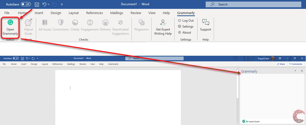Open the Comments button

tap(296, 64)
